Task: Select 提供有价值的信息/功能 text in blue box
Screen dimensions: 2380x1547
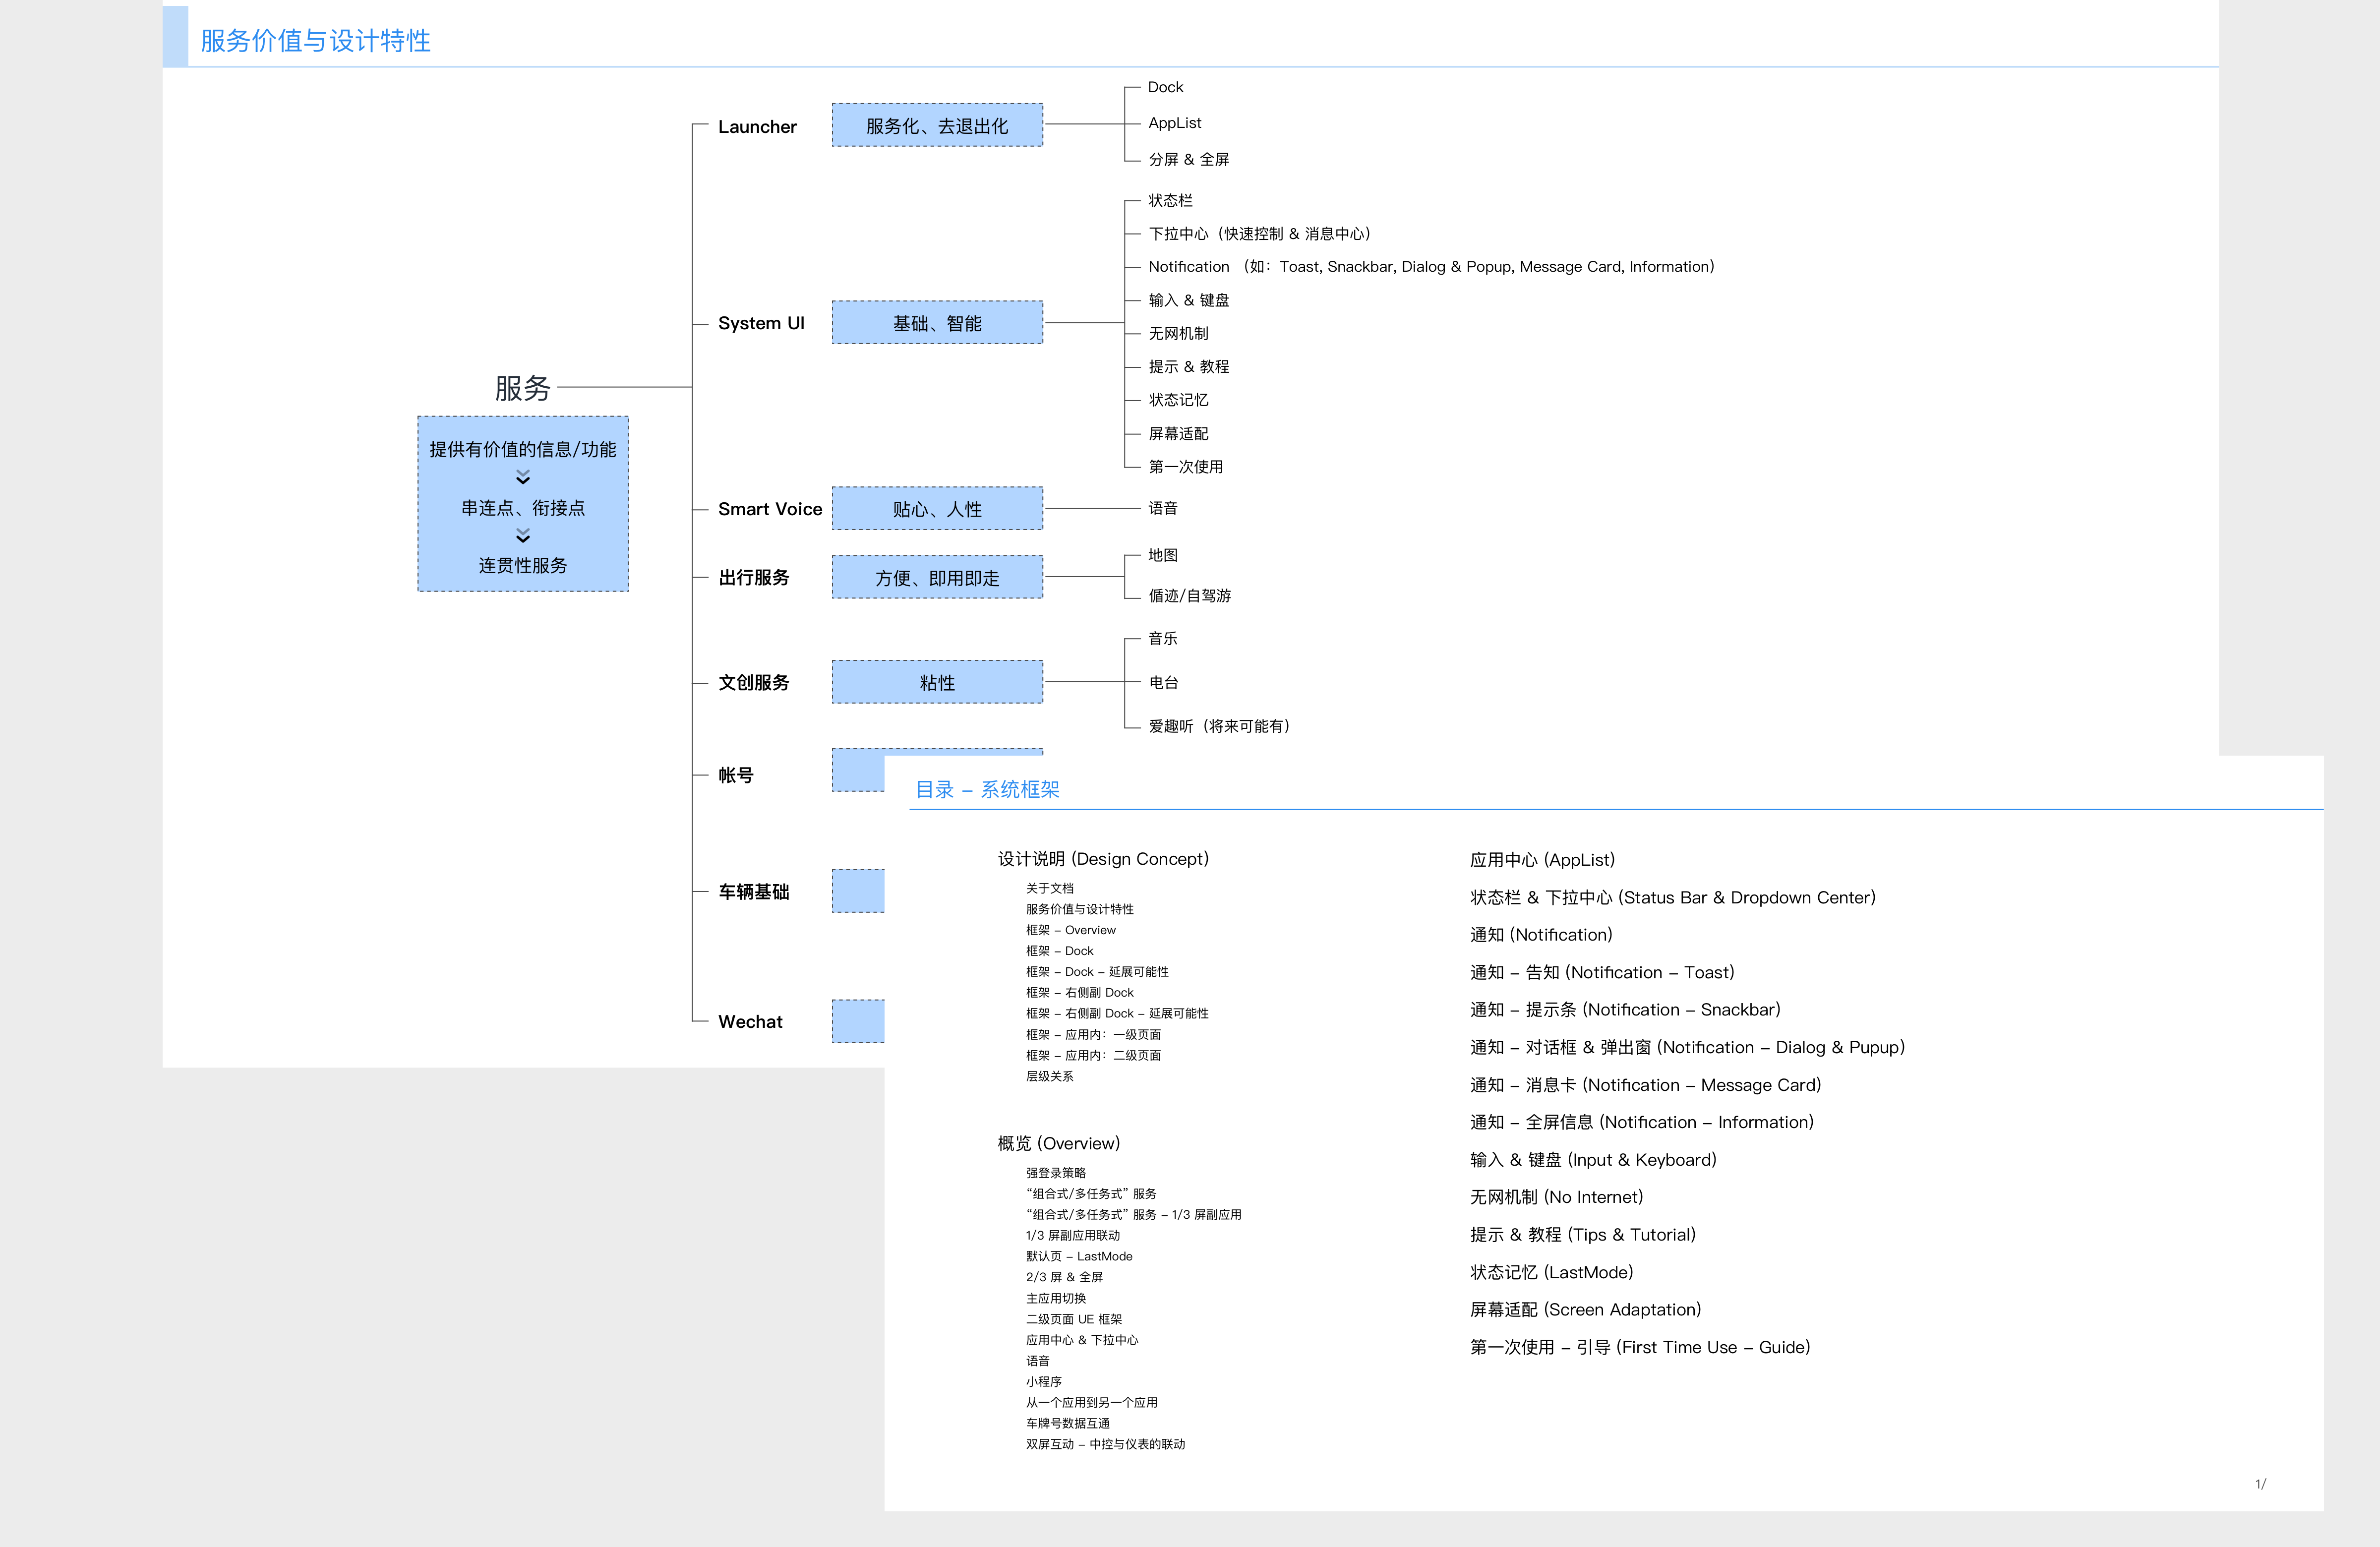Action: tap(523, 450)
